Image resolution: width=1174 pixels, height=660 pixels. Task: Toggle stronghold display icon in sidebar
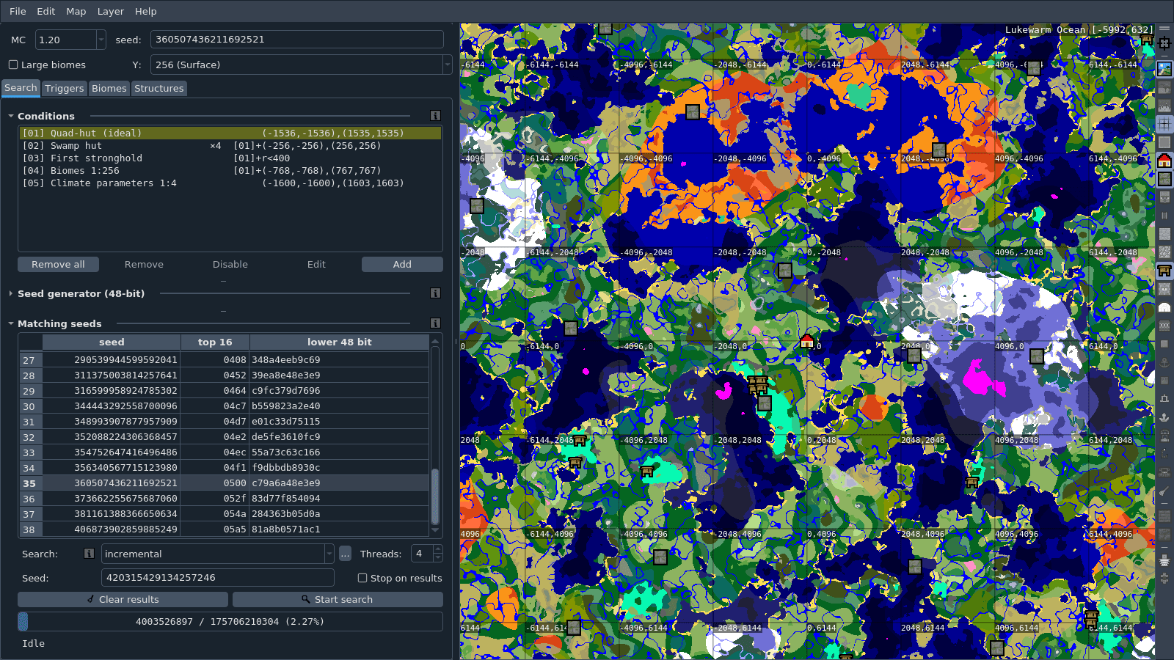coord(1164,179)
